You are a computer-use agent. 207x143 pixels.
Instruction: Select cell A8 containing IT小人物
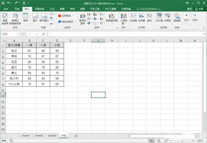[x=14, y=84]
